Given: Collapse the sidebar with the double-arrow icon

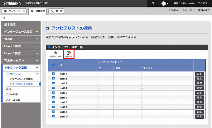Looking at the screenshot, I should [x=3, y=18].
